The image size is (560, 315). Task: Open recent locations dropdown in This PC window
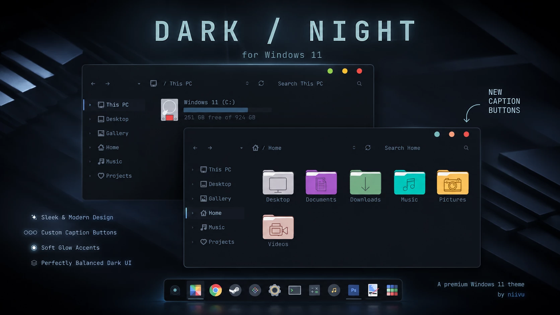click(x=139, y=84)
